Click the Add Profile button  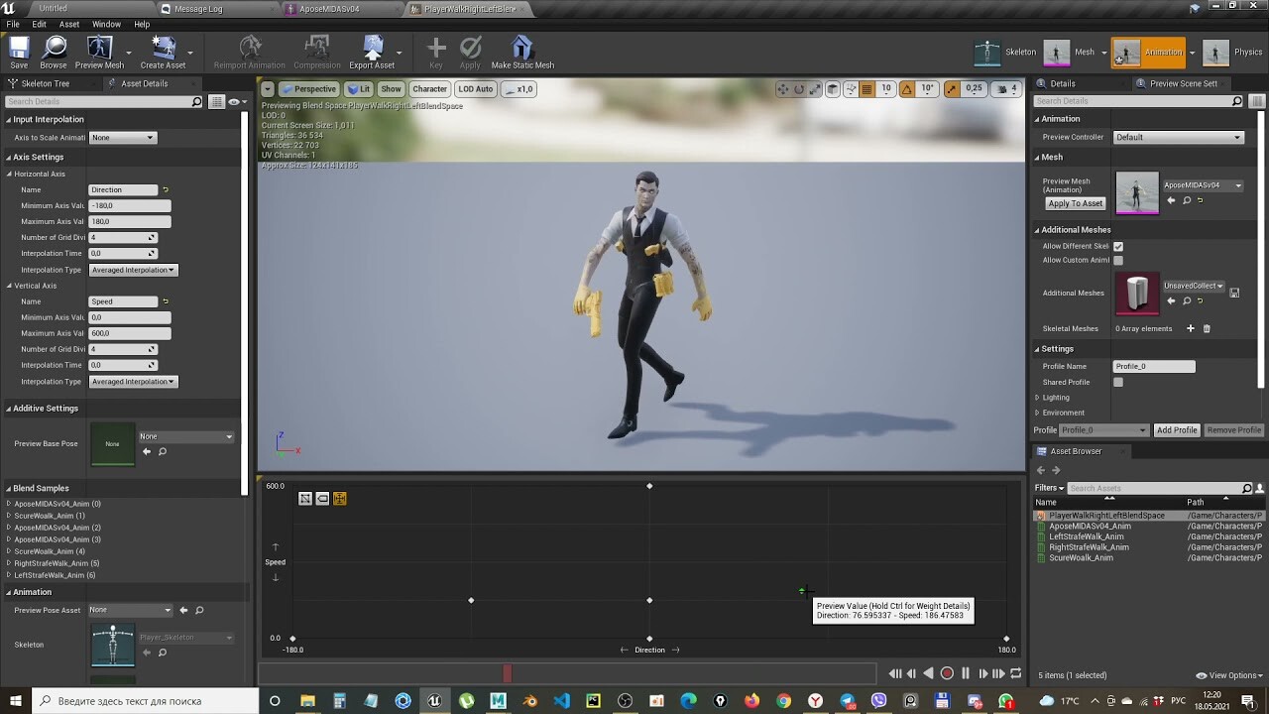pos(1176,429)
